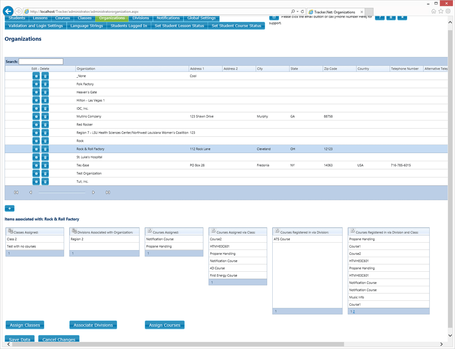Click the browser address bar URL
This screenshot has width=455, height=349.
[85, 12]
